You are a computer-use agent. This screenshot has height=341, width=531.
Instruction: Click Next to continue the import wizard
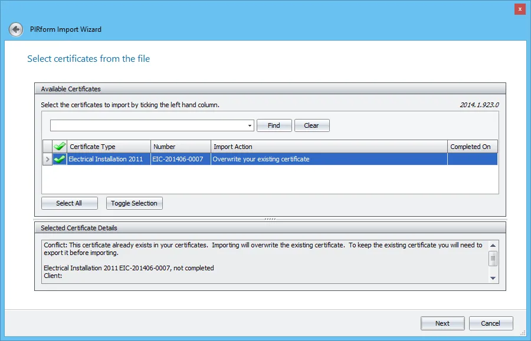coord(442,323)
